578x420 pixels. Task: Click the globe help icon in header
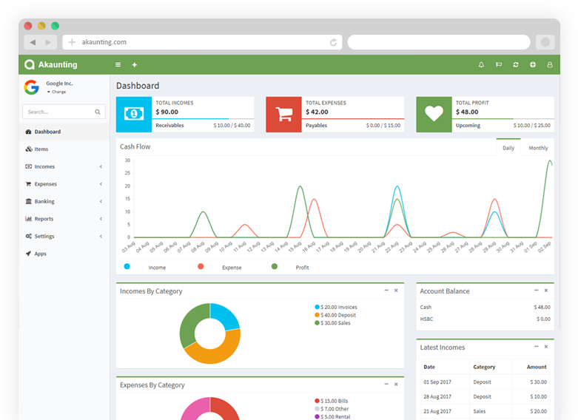point(533,64)
